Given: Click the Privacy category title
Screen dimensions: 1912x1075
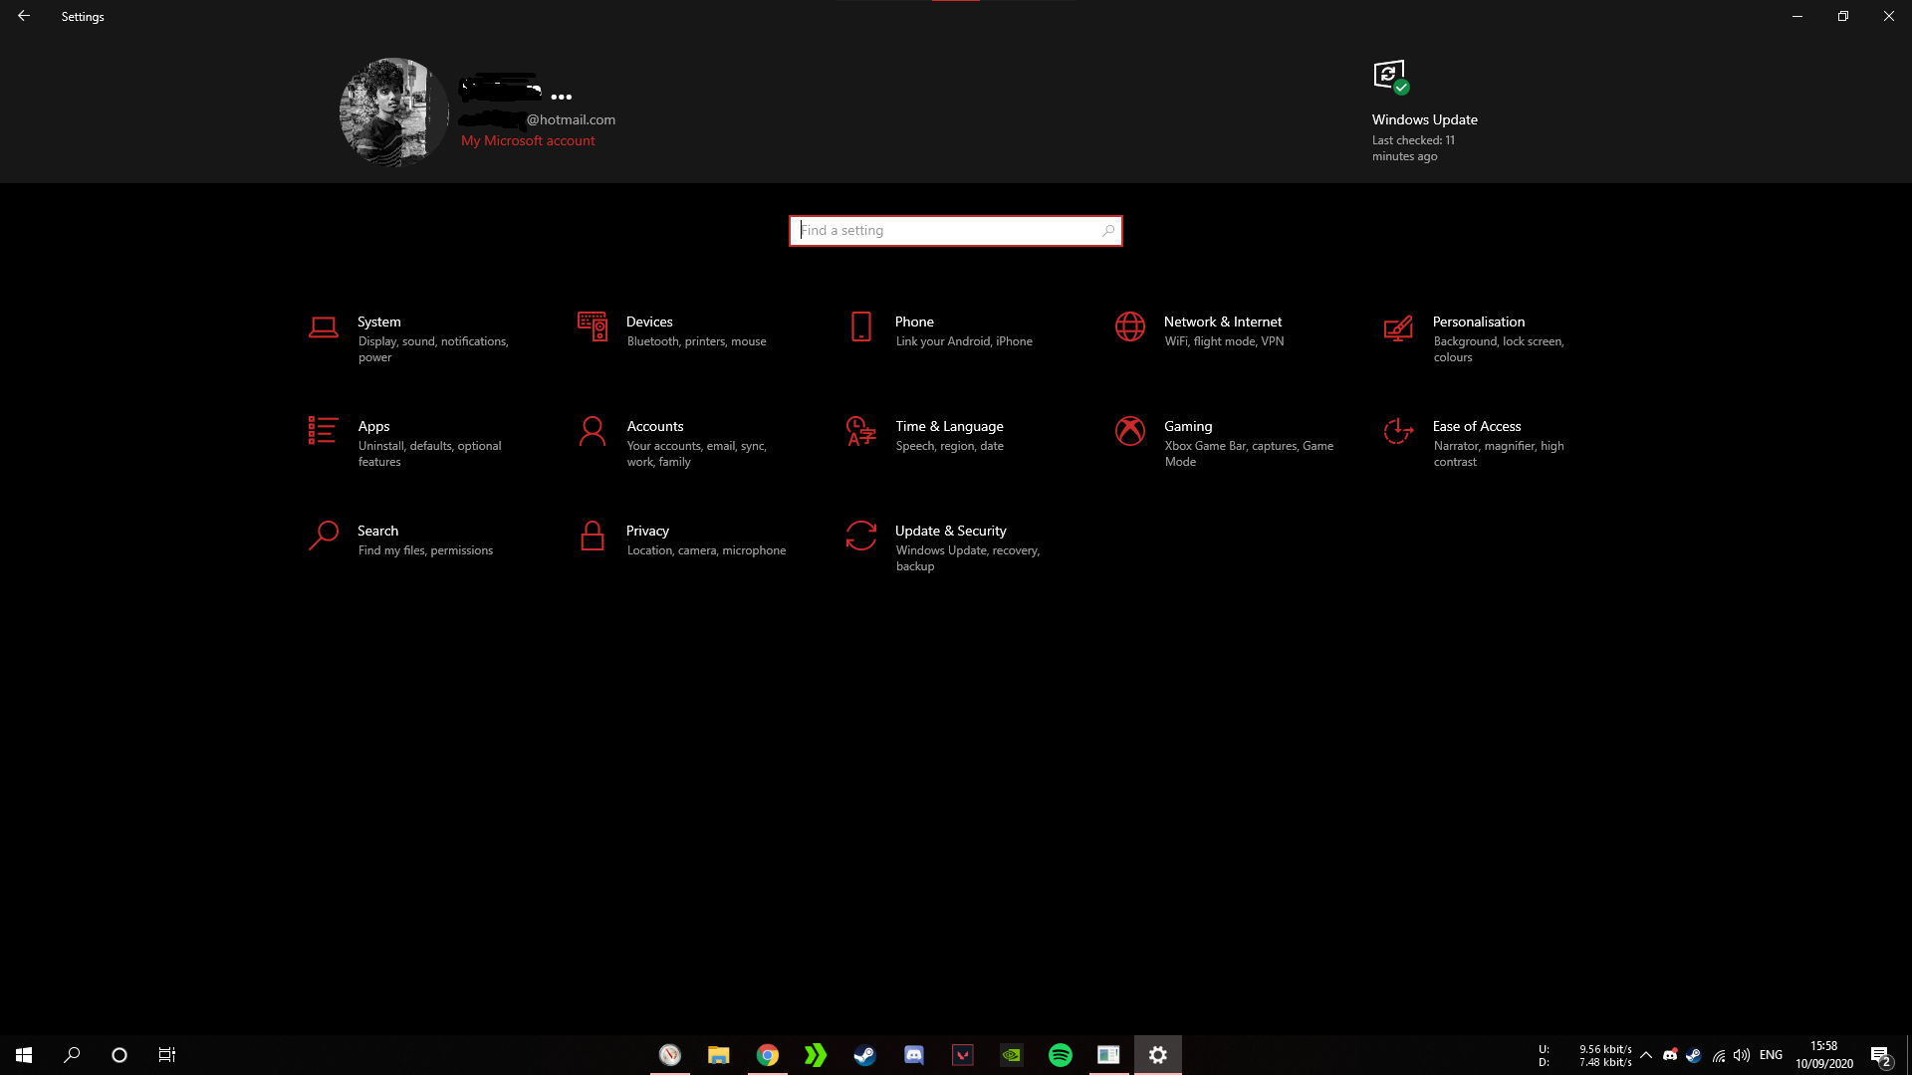Looking at the screenshot, I should tap(647, 531).
